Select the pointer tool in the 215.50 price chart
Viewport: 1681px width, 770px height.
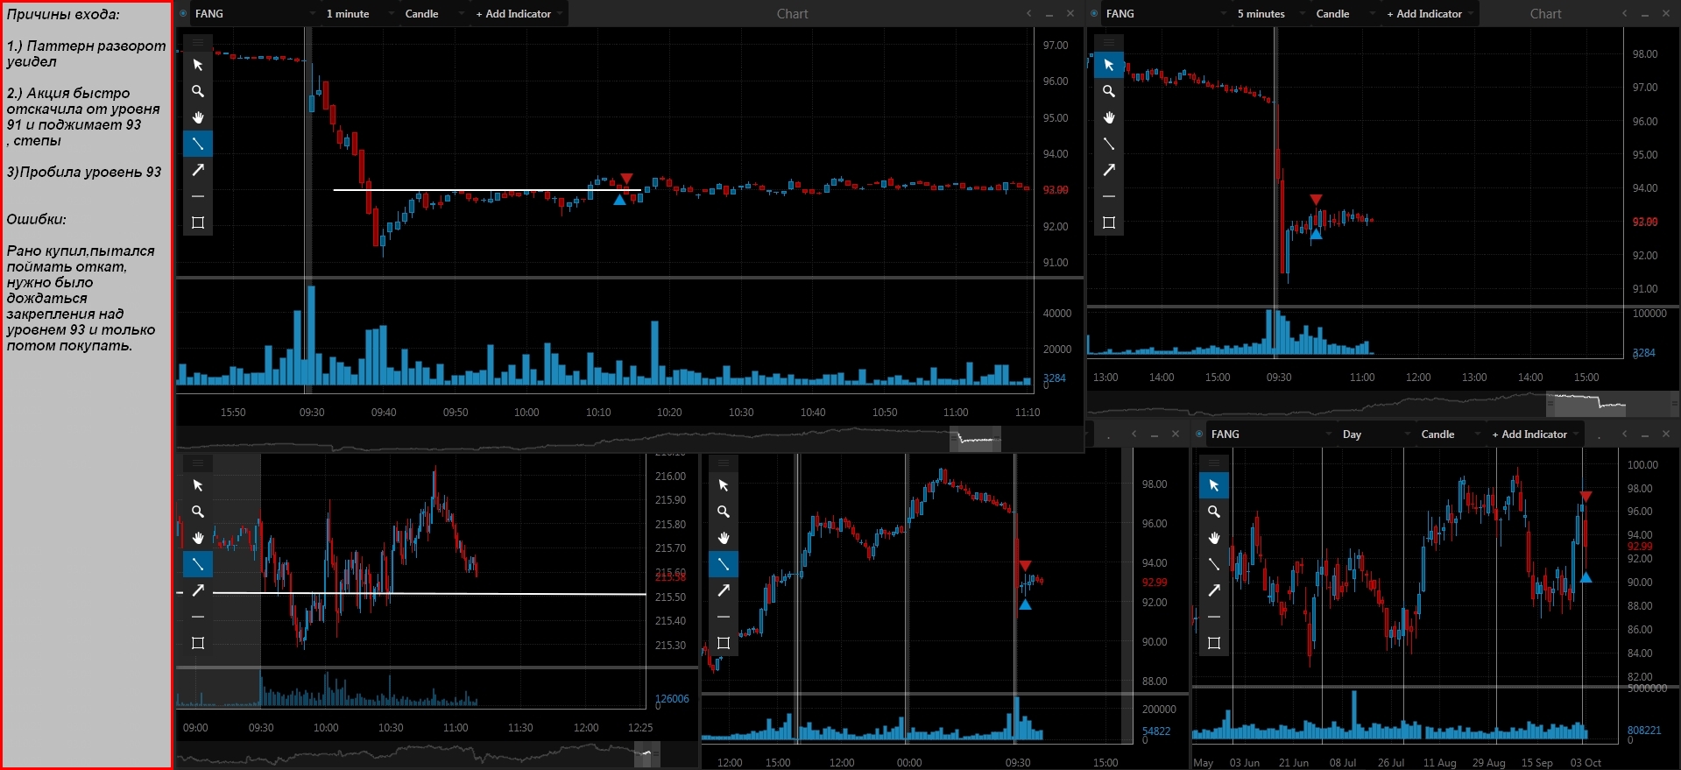[198, 485]
